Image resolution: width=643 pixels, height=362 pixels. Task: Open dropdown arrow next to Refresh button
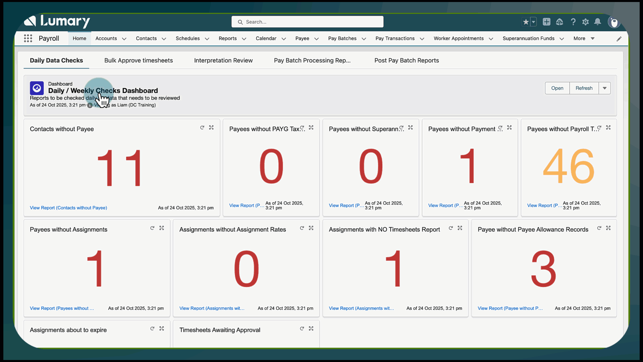click(604, 88)
